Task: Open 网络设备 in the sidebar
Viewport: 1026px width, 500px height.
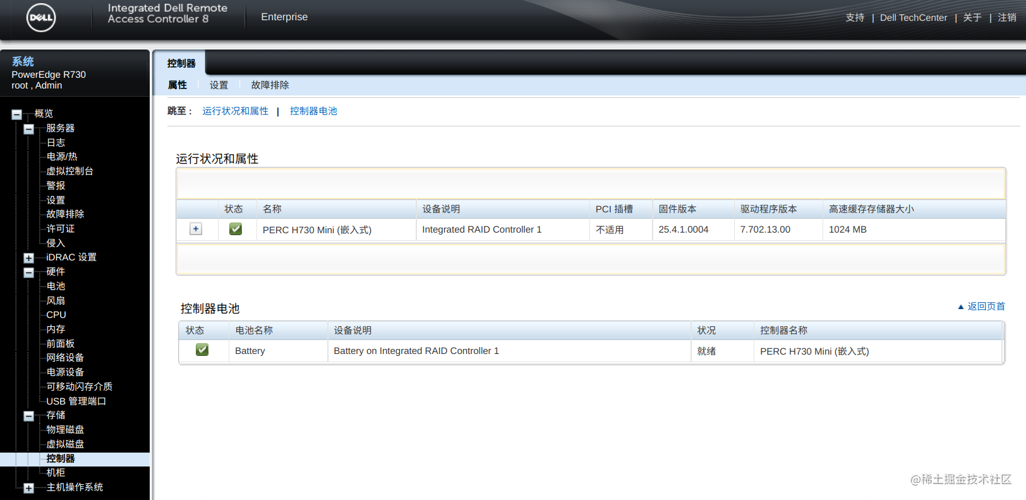Action: (65, 357)
